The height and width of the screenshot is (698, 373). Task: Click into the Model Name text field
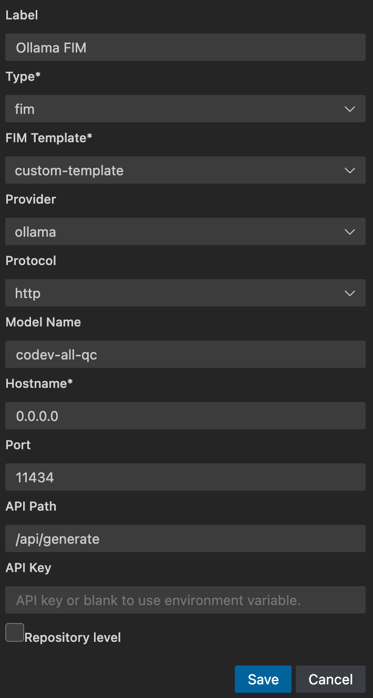tap(185, 355)
